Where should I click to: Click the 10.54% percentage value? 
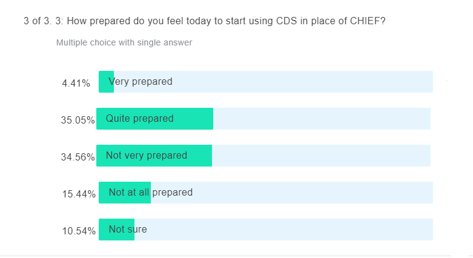point(78,231)
